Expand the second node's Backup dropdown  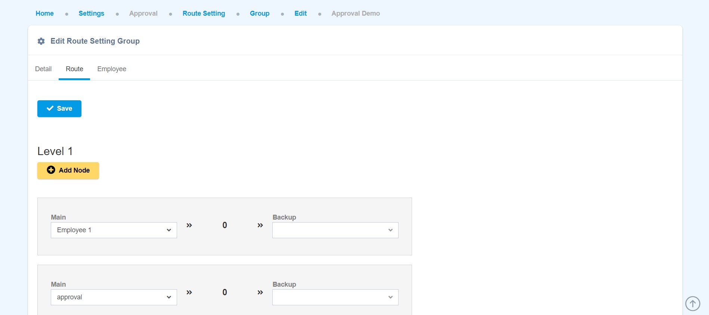click(x=335, y=297)
